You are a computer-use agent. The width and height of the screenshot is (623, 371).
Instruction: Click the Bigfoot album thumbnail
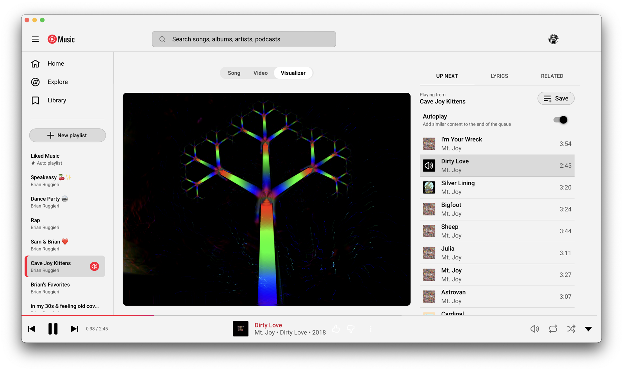[429, 209]
